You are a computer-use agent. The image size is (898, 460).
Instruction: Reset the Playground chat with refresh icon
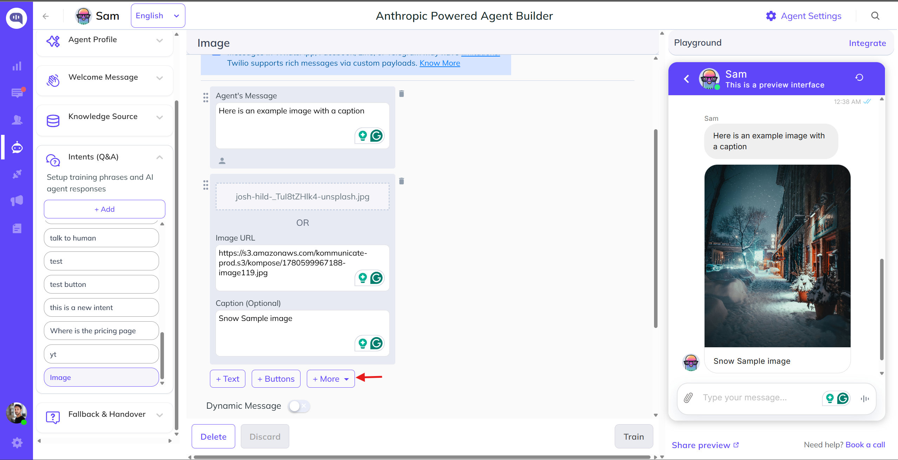859,77
